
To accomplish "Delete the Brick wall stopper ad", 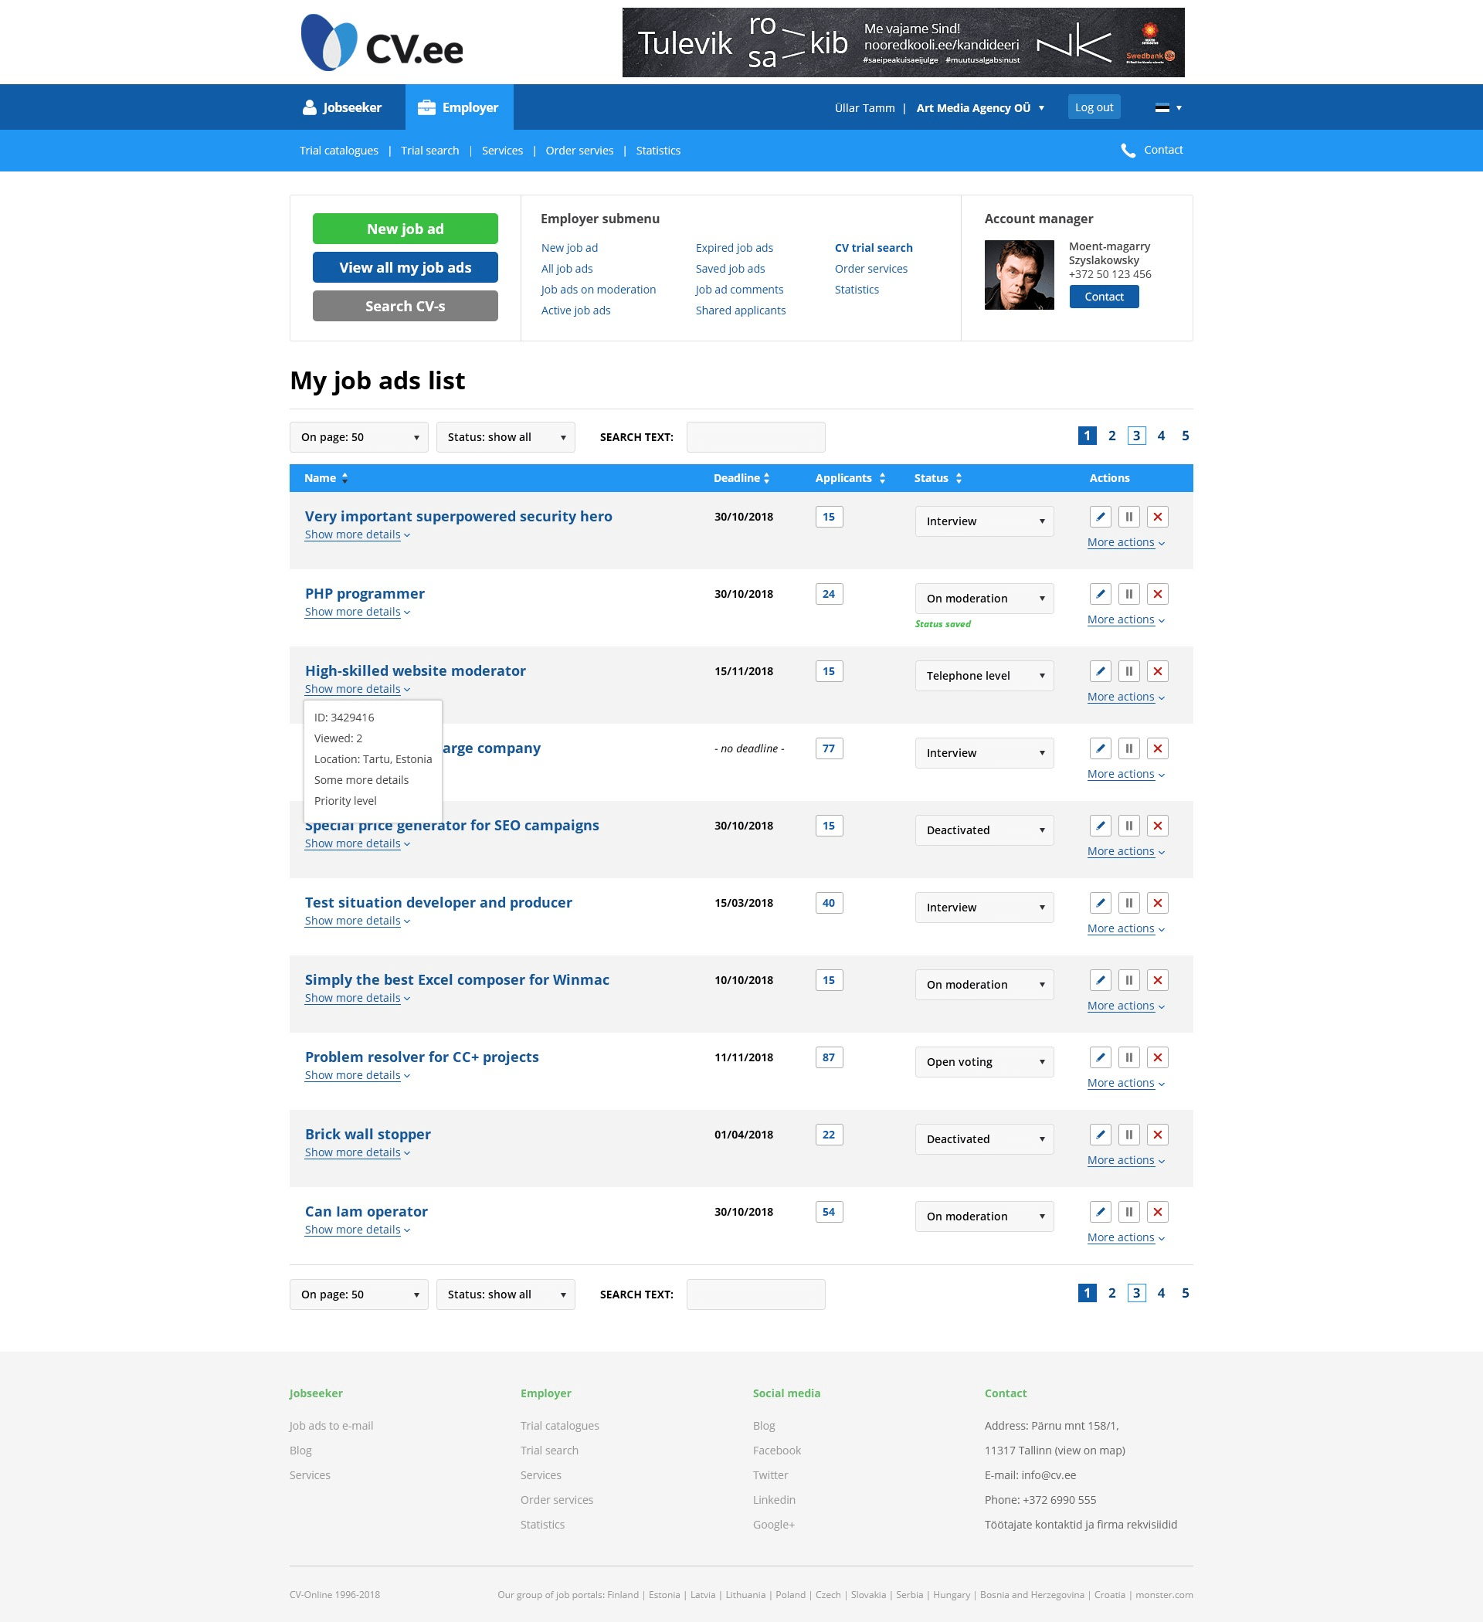I will (x=1157, y=1135).
